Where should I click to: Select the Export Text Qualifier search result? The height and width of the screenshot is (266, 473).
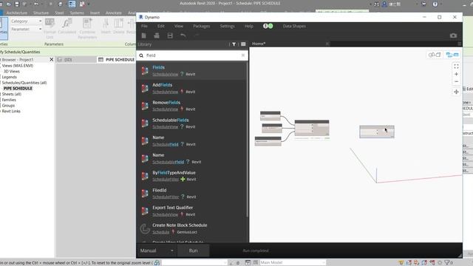(191, 211)
